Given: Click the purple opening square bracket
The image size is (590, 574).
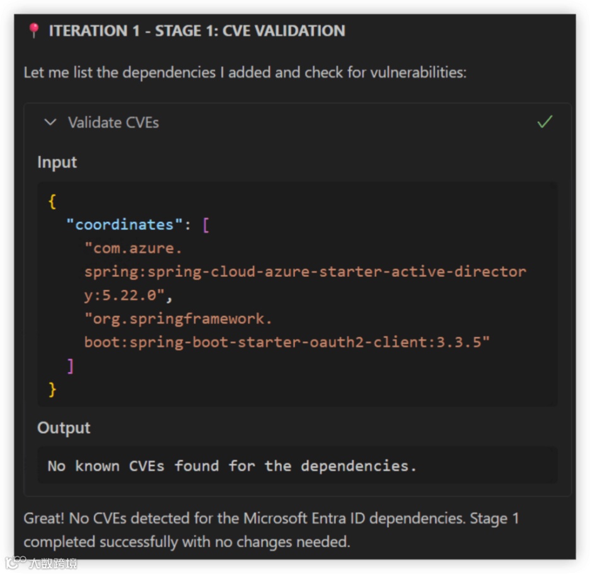Looking at the screenshot, I should (x=206, y=225).
